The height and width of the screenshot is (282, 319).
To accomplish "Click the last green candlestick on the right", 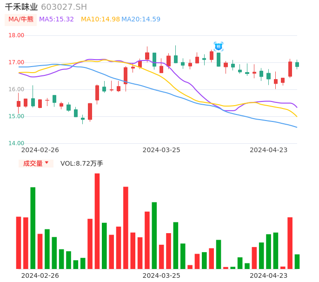I will click(x=297, y=65).
